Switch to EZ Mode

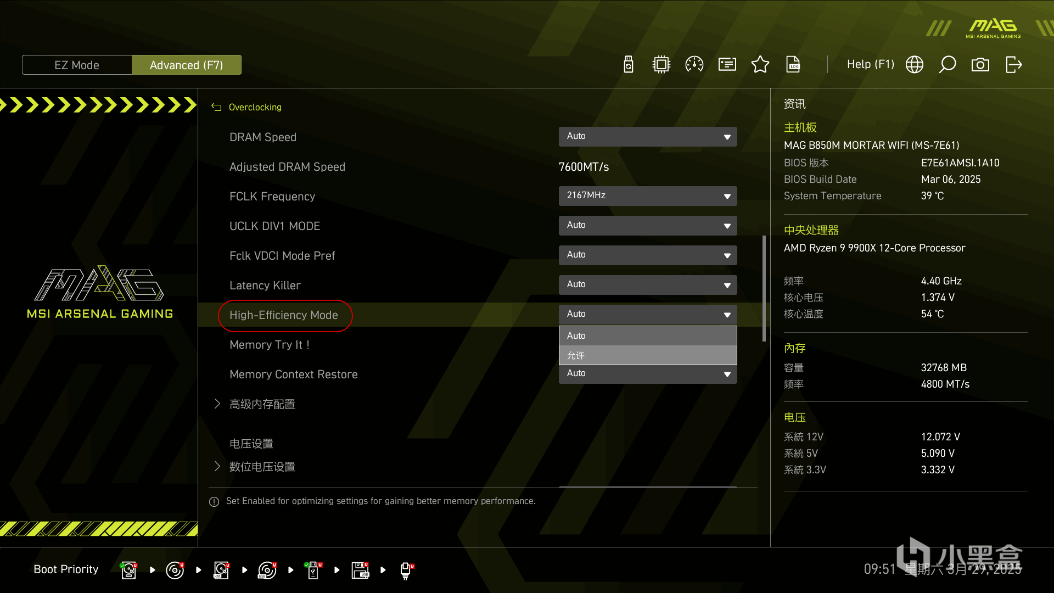pyautogui.click(x=77, y=65)
